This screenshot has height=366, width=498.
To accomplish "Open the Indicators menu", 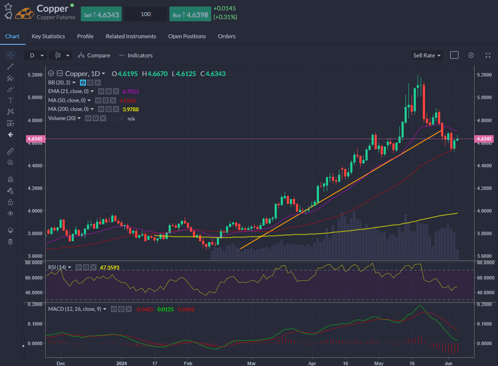I will (136, 55).
